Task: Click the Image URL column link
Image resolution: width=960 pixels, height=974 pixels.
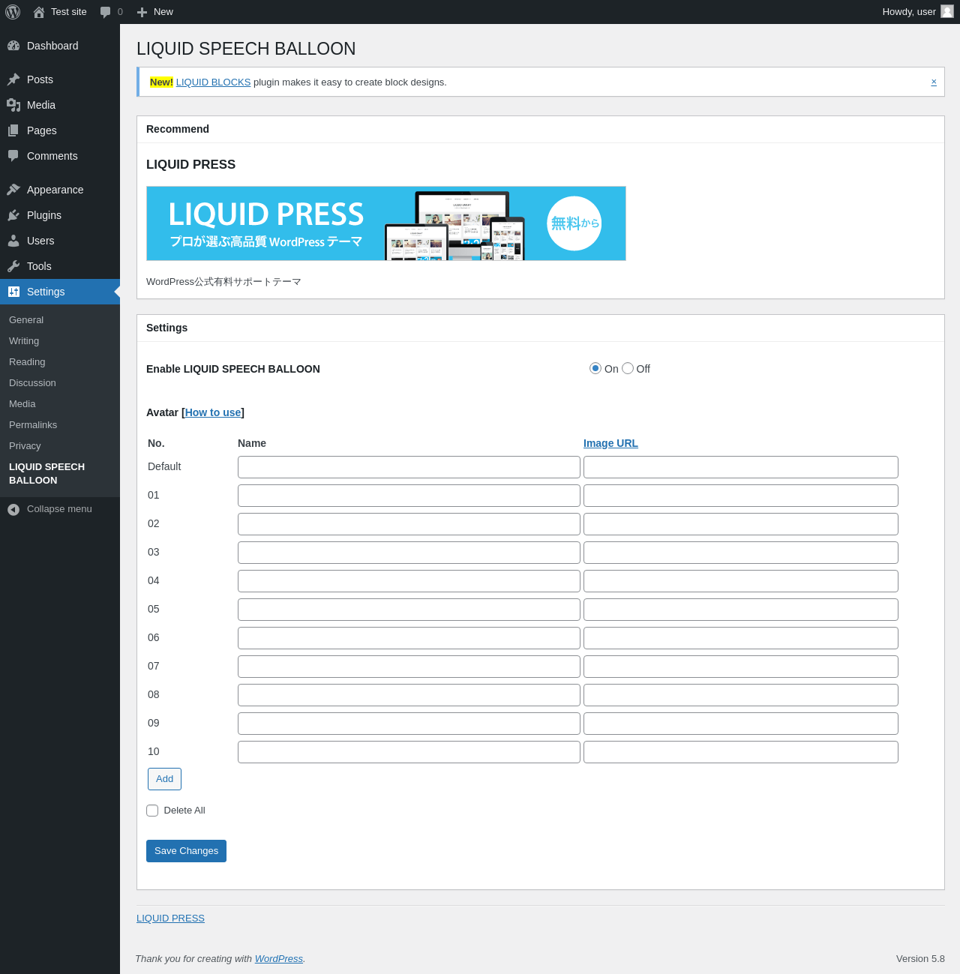Action: (610, 443)
